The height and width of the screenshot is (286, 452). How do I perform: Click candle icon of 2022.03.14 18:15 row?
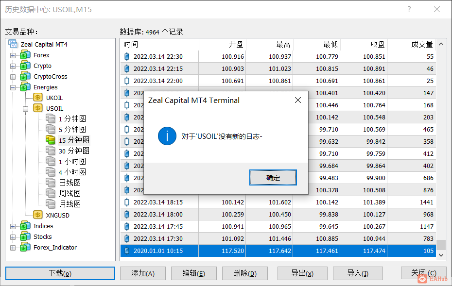coord(127,202)
